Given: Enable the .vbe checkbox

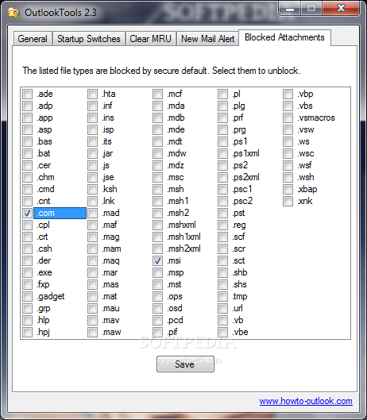Looking at the screenshot, I should tap(222, 332).
